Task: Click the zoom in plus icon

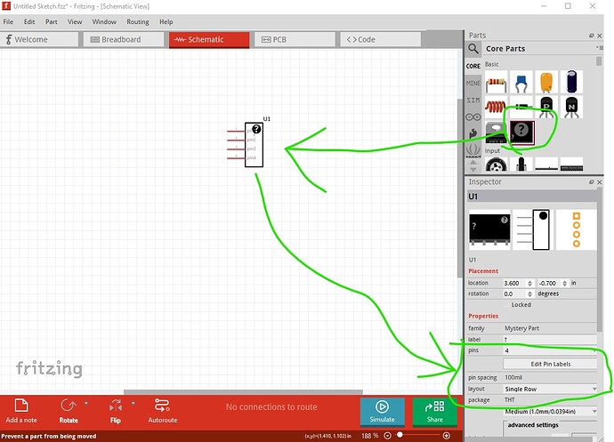Action: [x=446, y=436]
